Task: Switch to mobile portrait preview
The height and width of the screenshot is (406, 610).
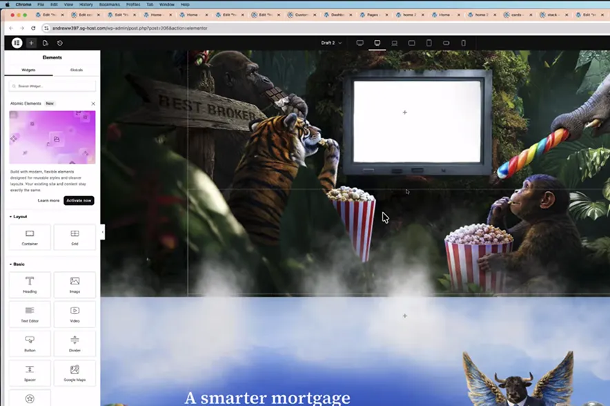Action: click(463, 43)
